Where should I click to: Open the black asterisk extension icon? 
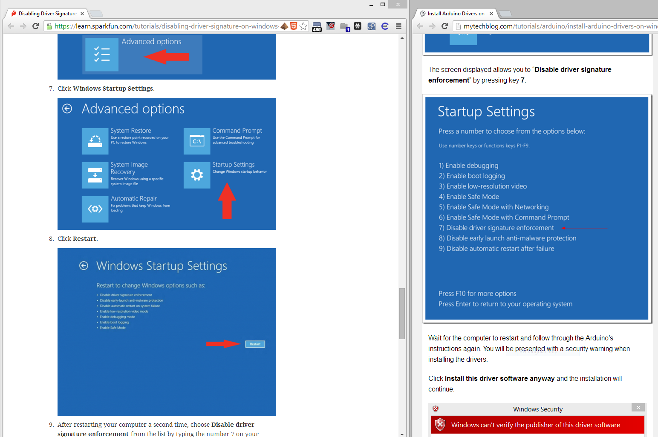point(358,26)
